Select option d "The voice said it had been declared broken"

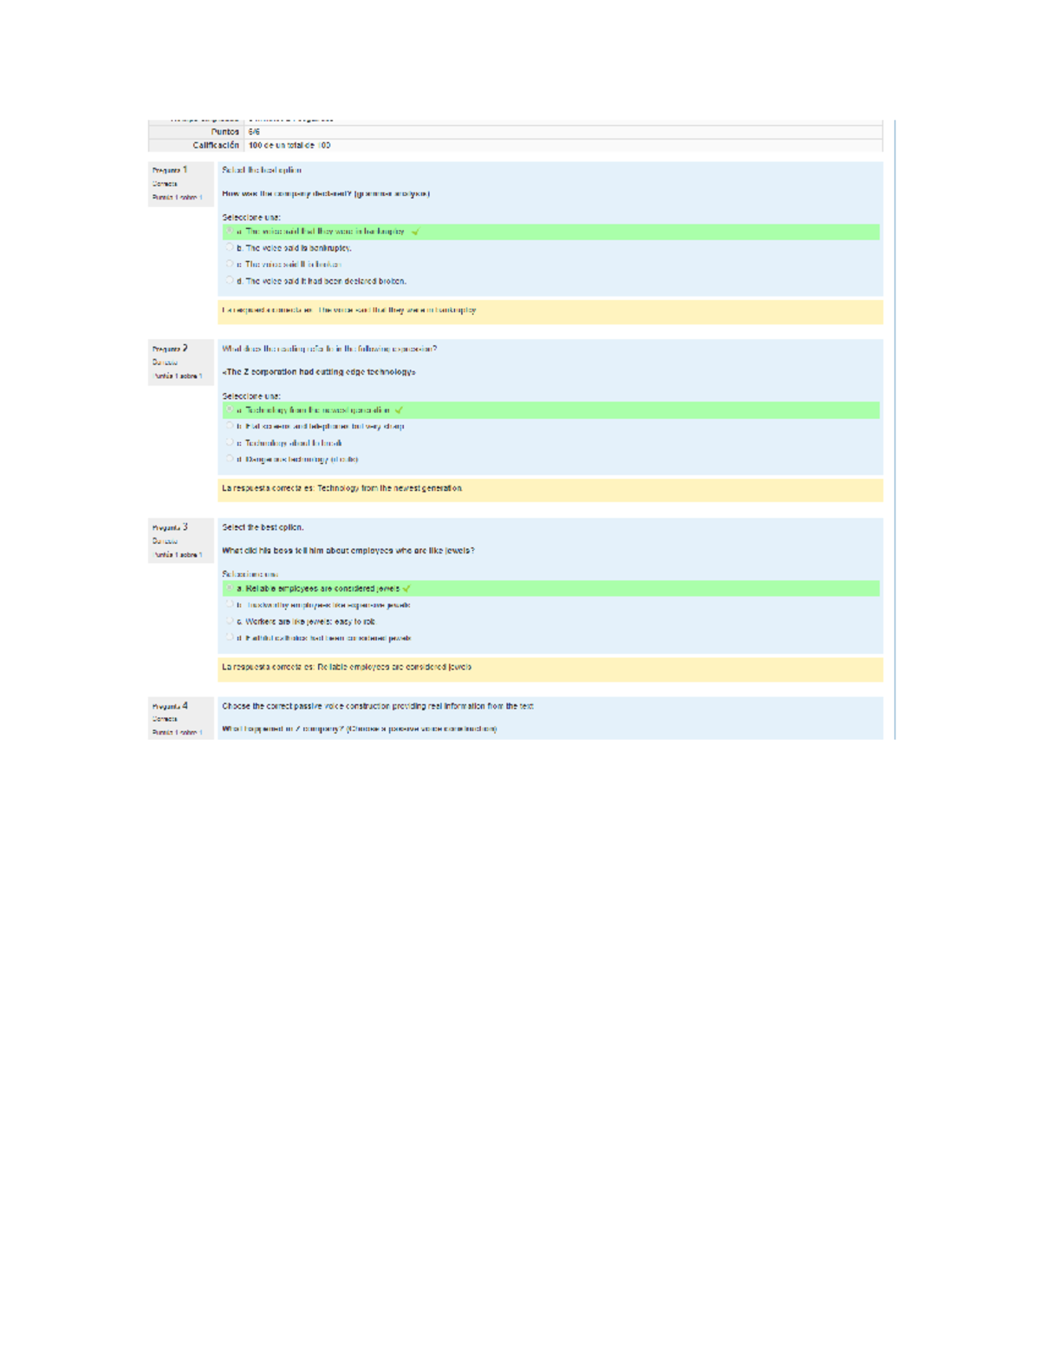(x=231, y=281)
